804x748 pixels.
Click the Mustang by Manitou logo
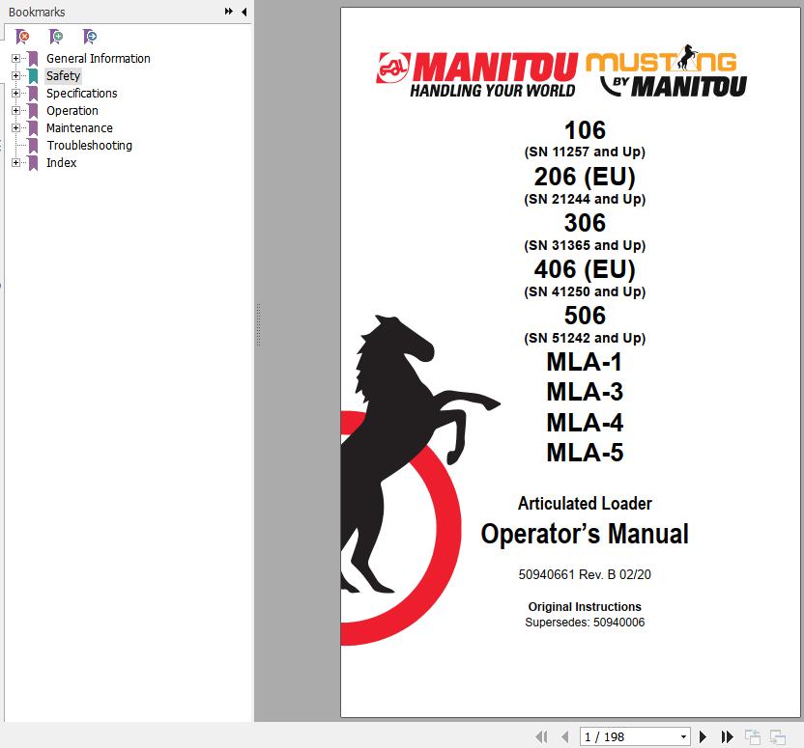click(667, 71)
